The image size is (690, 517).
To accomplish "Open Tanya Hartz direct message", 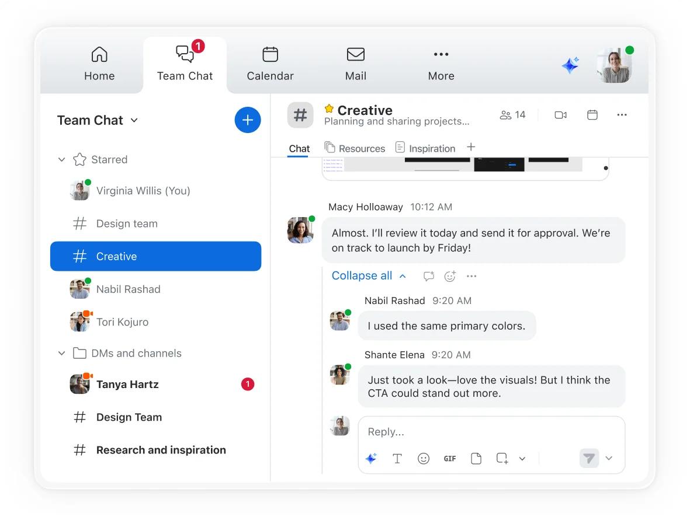I will [127, 384].
